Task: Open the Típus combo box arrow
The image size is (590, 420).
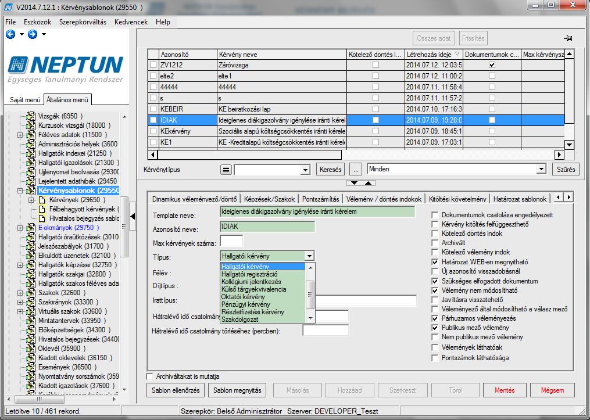Action: coord(309,256)
